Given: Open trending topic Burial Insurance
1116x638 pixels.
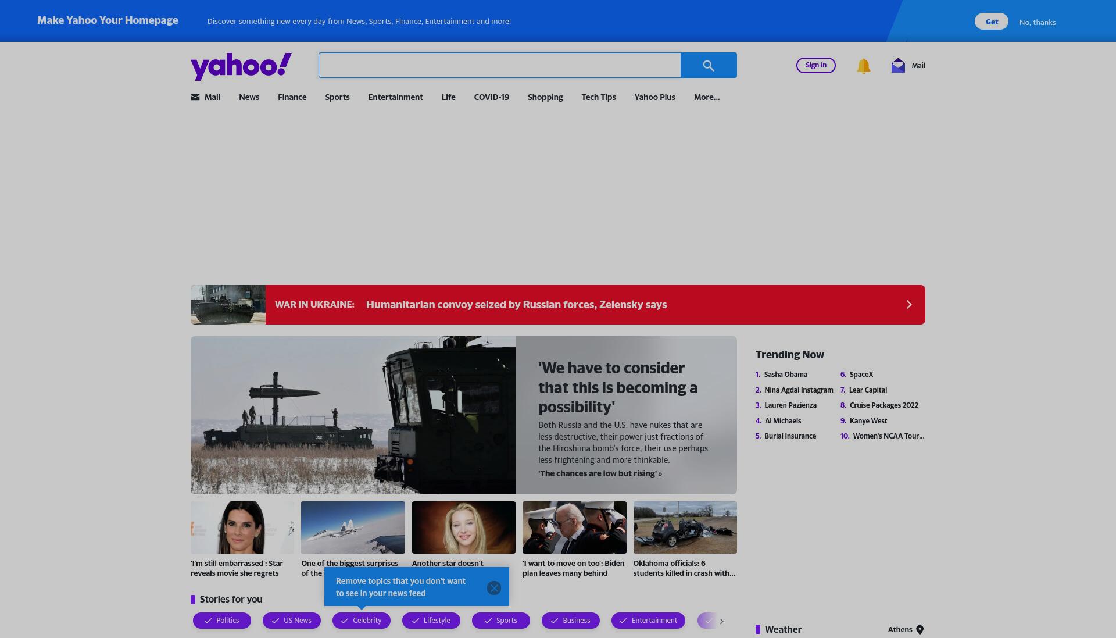Looking at the screenshot, I should click(x=790, y=436).
